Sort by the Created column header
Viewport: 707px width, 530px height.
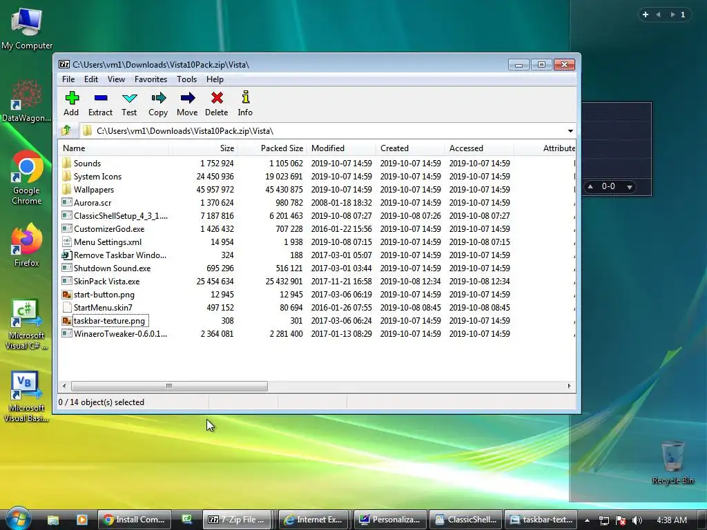point(410,148)
